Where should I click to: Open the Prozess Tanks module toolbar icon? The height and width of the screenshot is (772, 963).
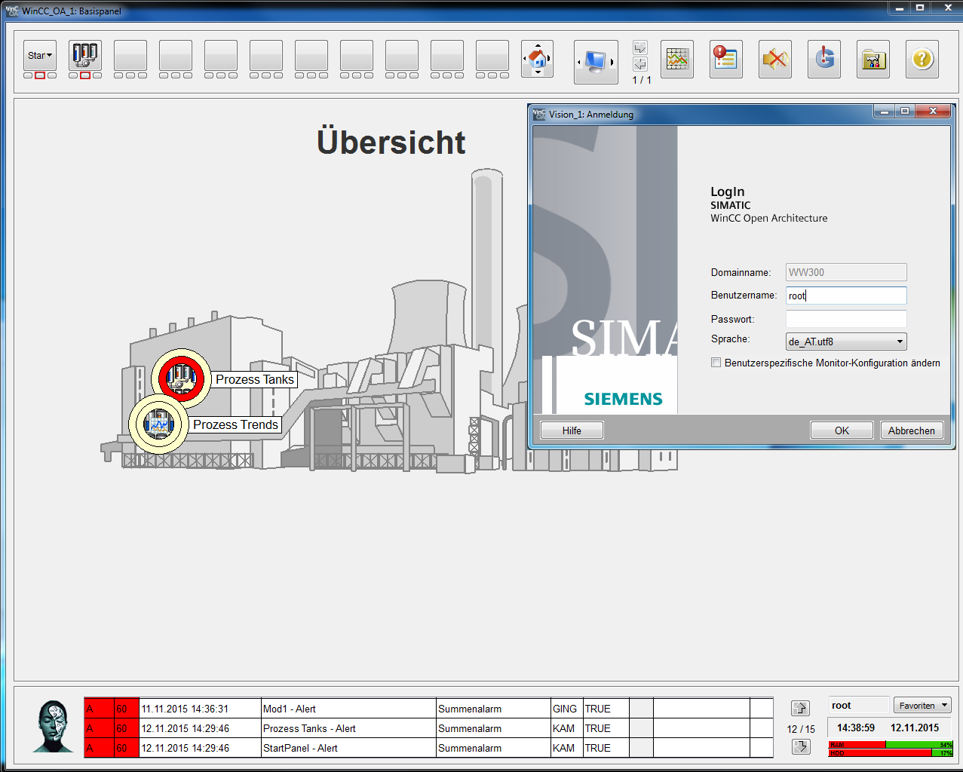(x=85, y=56)
